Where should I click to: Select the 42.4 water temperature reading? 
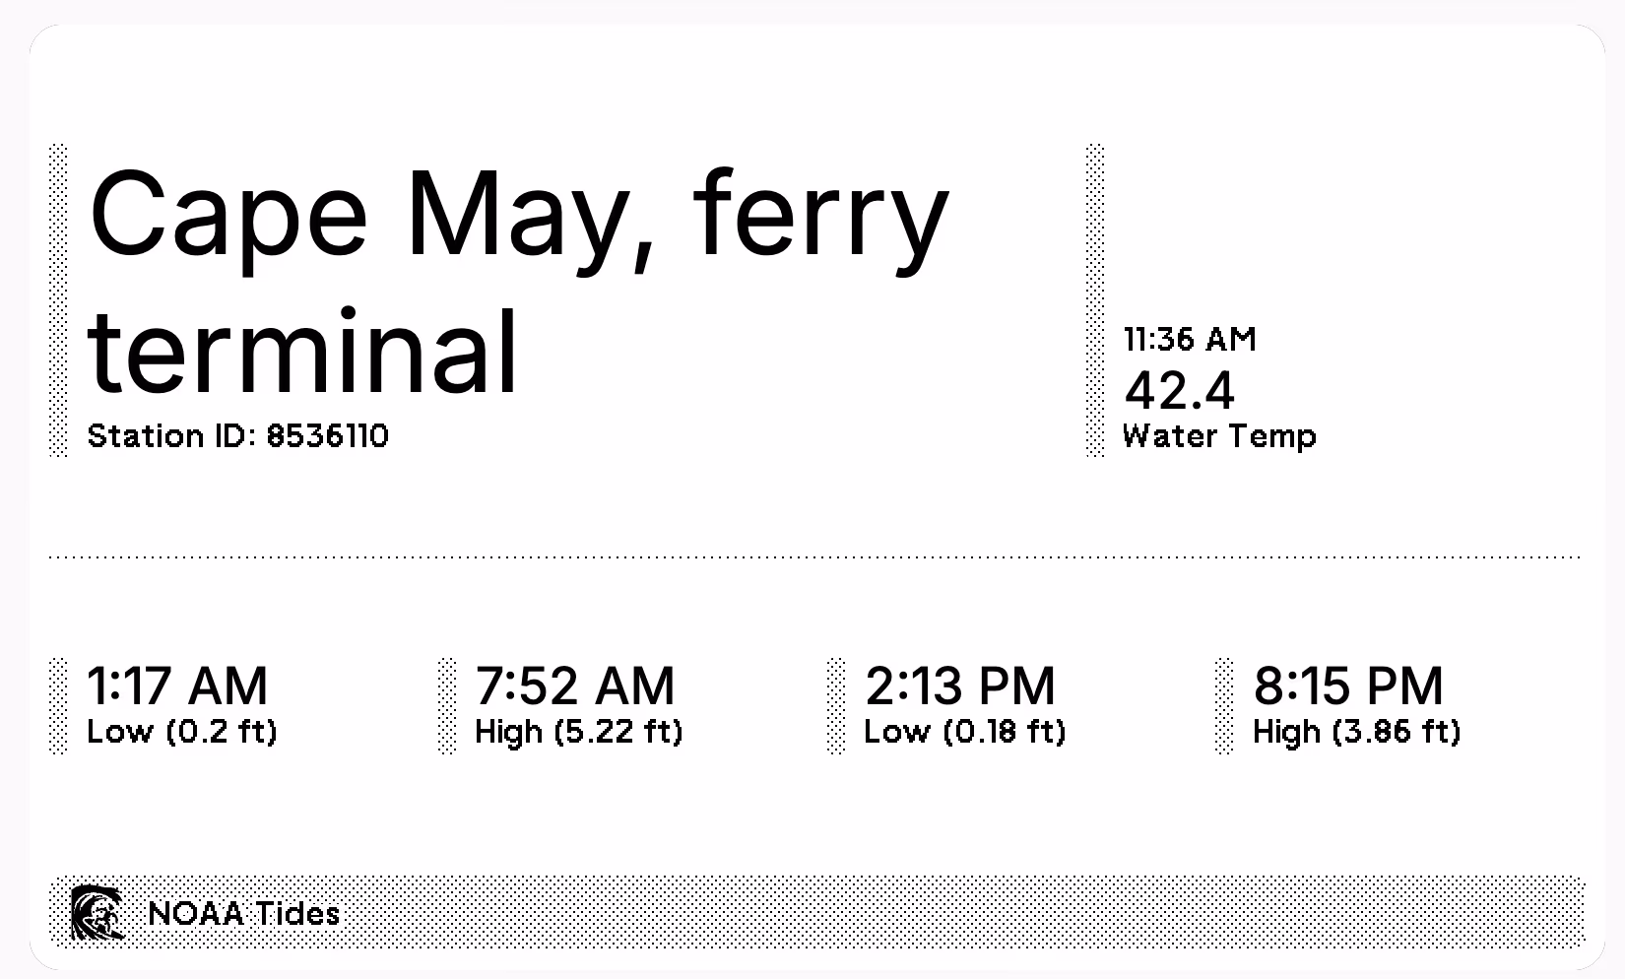[x=1179, y=390]
